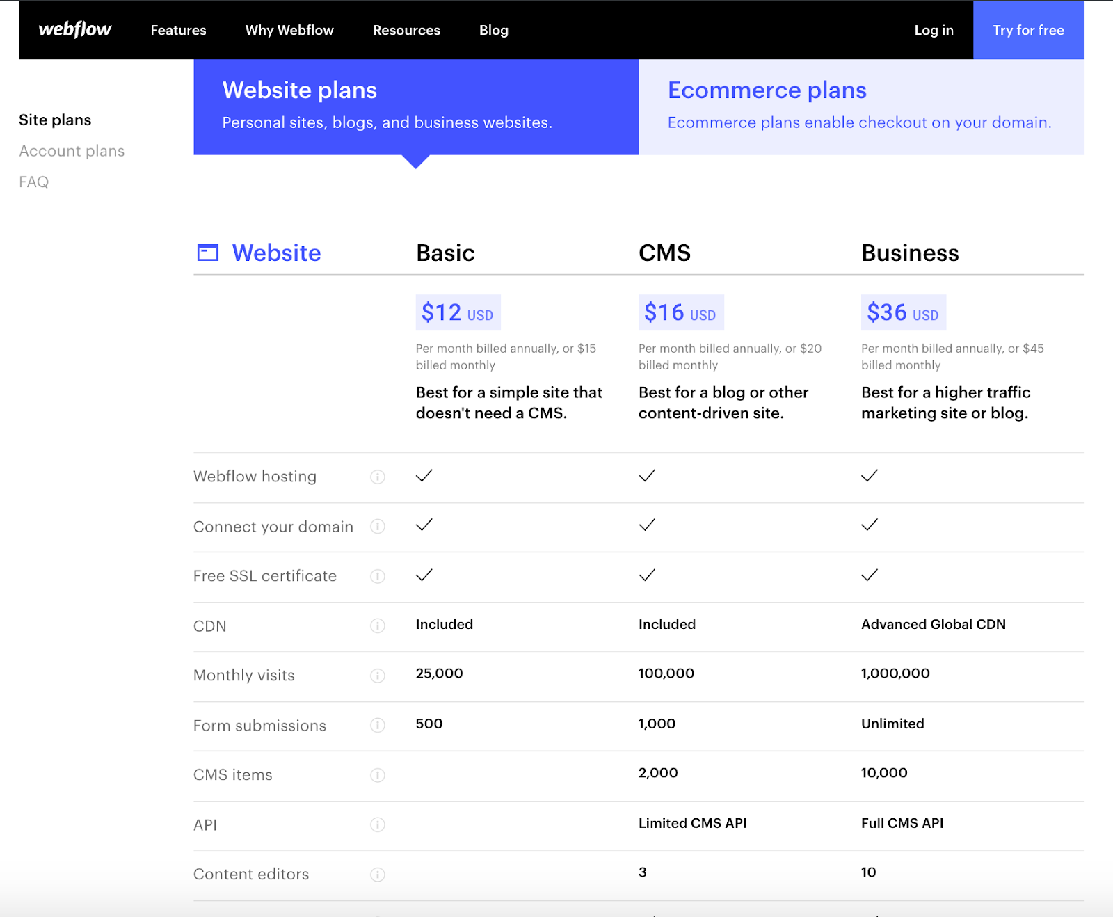Go to FAQ in the sidebar
This screenshot has width=1113, height=917.
(x=34, y=182)
